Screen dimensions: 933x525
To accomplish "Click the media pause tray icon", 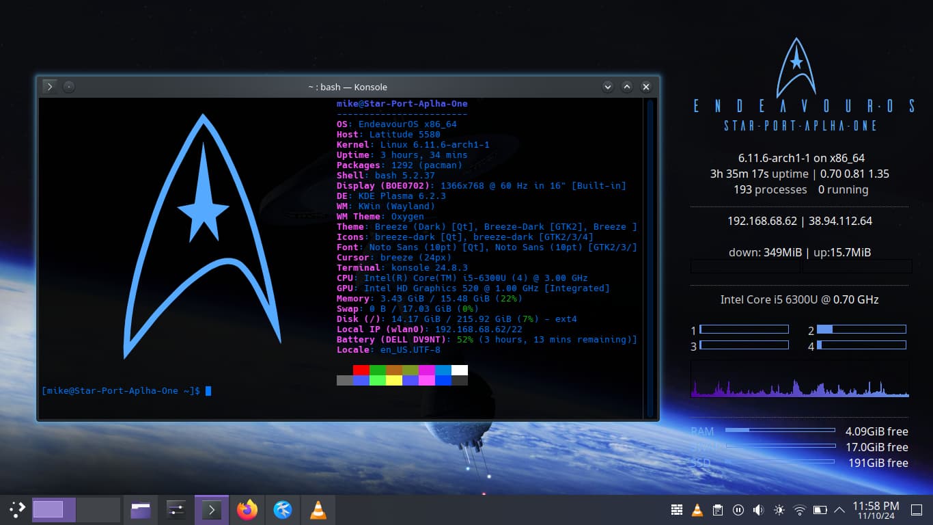I will (x=738, y=510).
